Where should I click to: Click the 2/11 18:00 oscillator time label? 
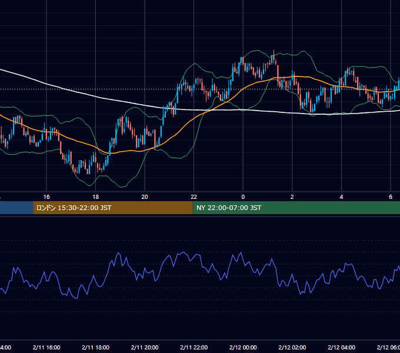coord(95,347)
